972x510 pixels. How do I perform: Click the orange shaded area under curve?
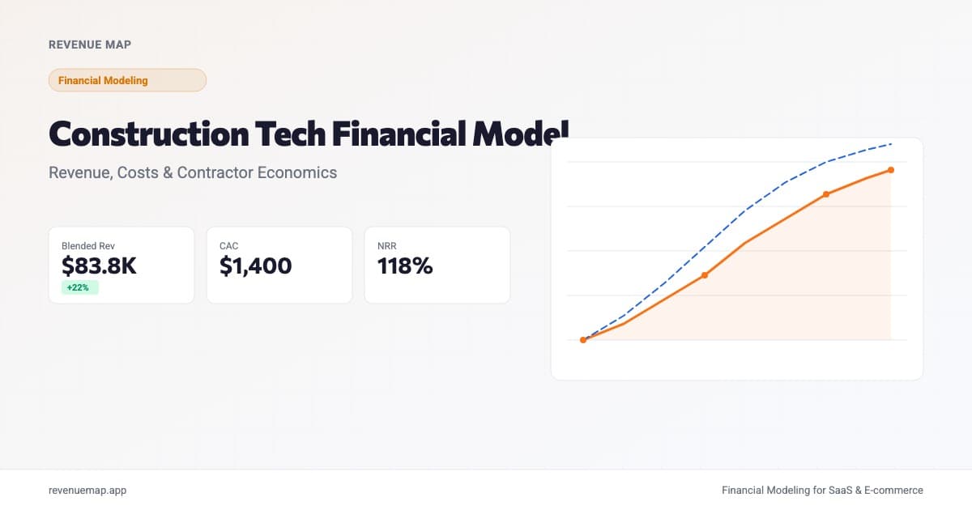pos(810,283)
